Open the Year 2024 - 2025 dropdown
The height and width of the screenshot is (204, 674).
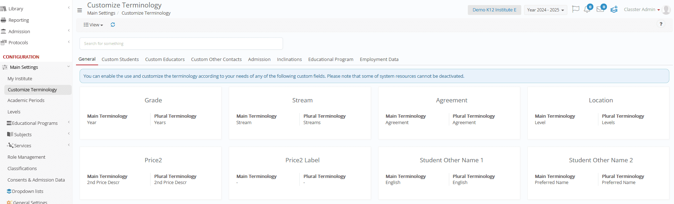coord(546,10)
